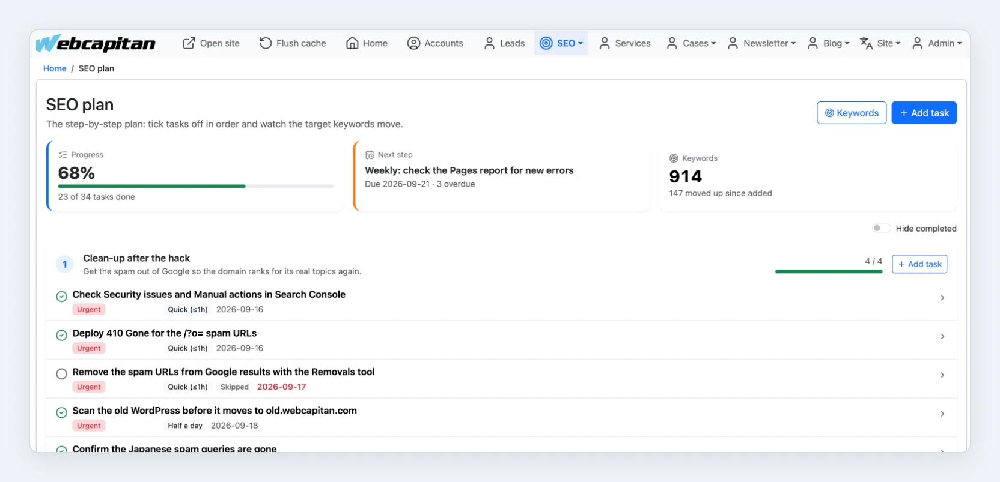Click the blue Add task button
Image resolution: width=1000 pixels, height=482 pixels.
click(x=924, y=113)
